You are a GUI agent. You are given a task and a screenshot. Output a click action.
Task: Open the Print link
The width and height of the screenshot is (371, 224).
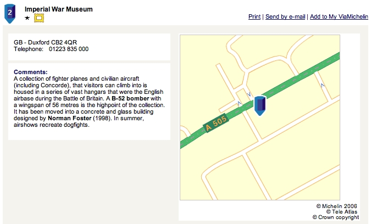[254, 17]
